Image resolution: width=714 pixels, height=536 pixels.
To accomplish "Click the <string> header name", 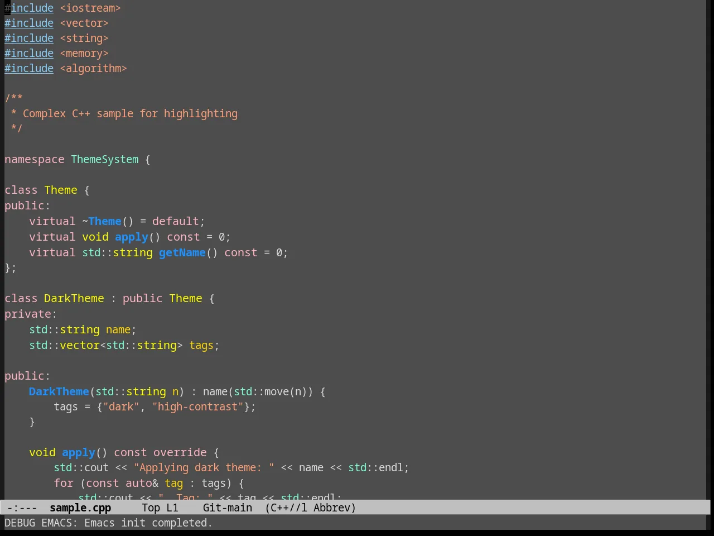I will point(84,39).
